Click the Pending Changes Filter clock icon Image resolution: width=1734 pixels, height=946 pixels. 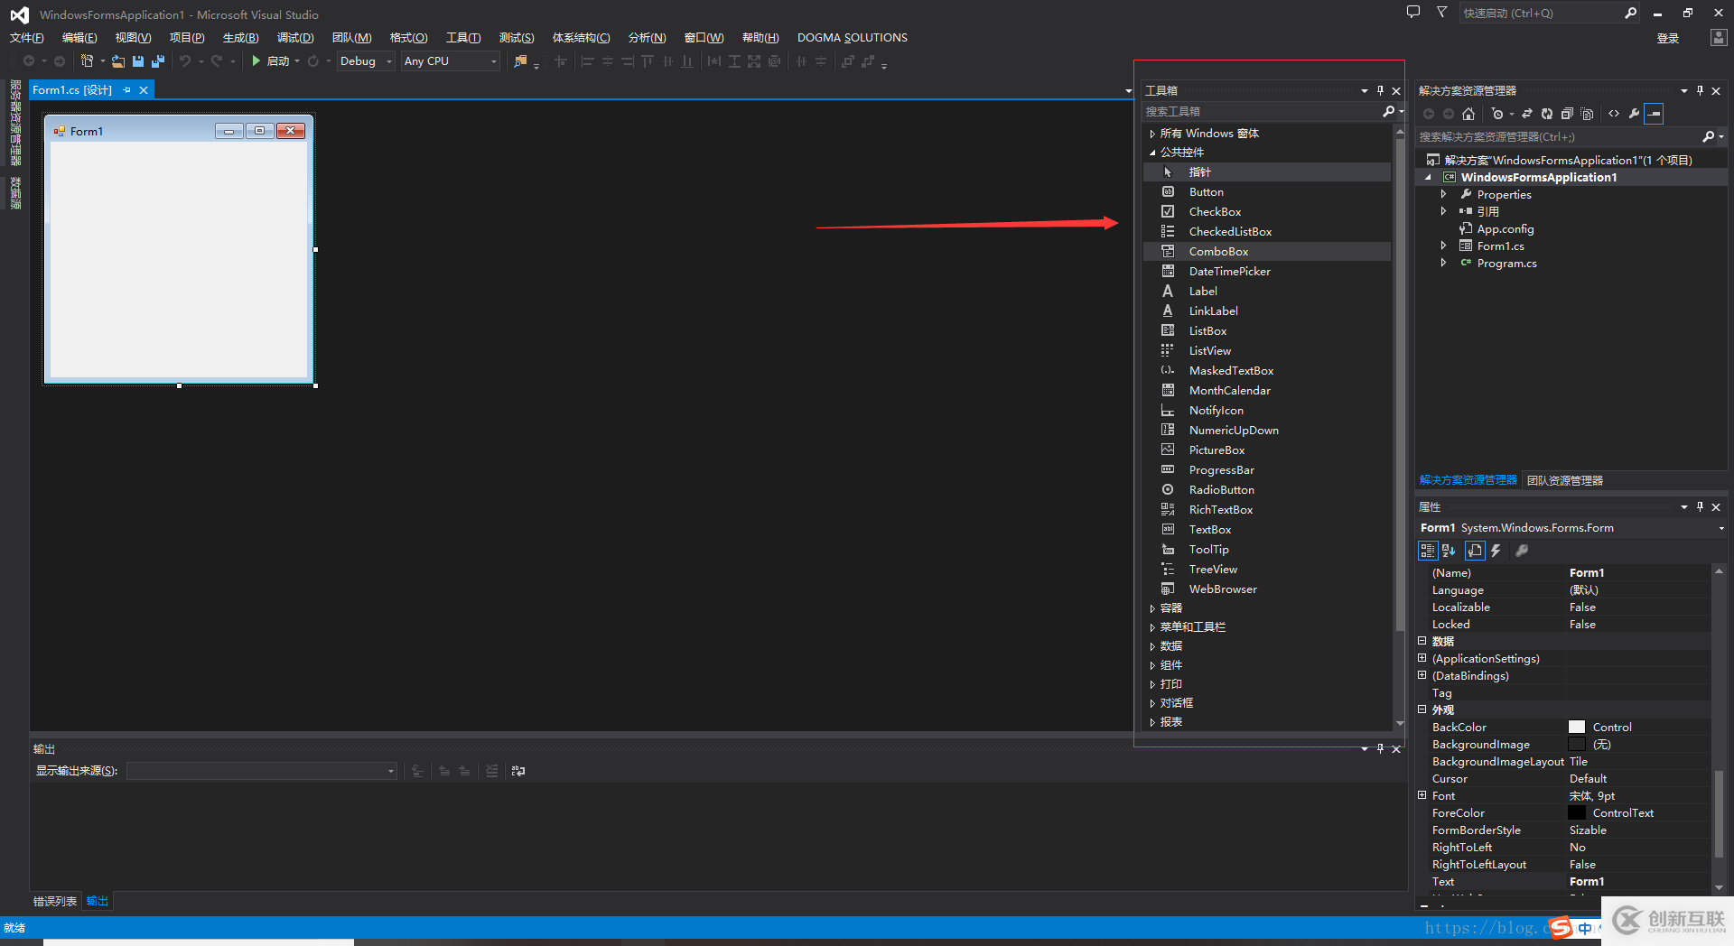(1497, 114)
